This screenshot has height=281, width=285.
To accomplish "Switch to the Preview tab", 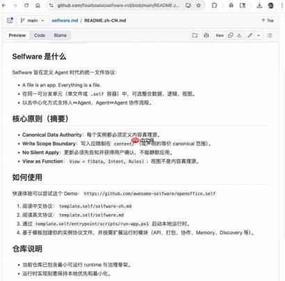I will 17,36.
